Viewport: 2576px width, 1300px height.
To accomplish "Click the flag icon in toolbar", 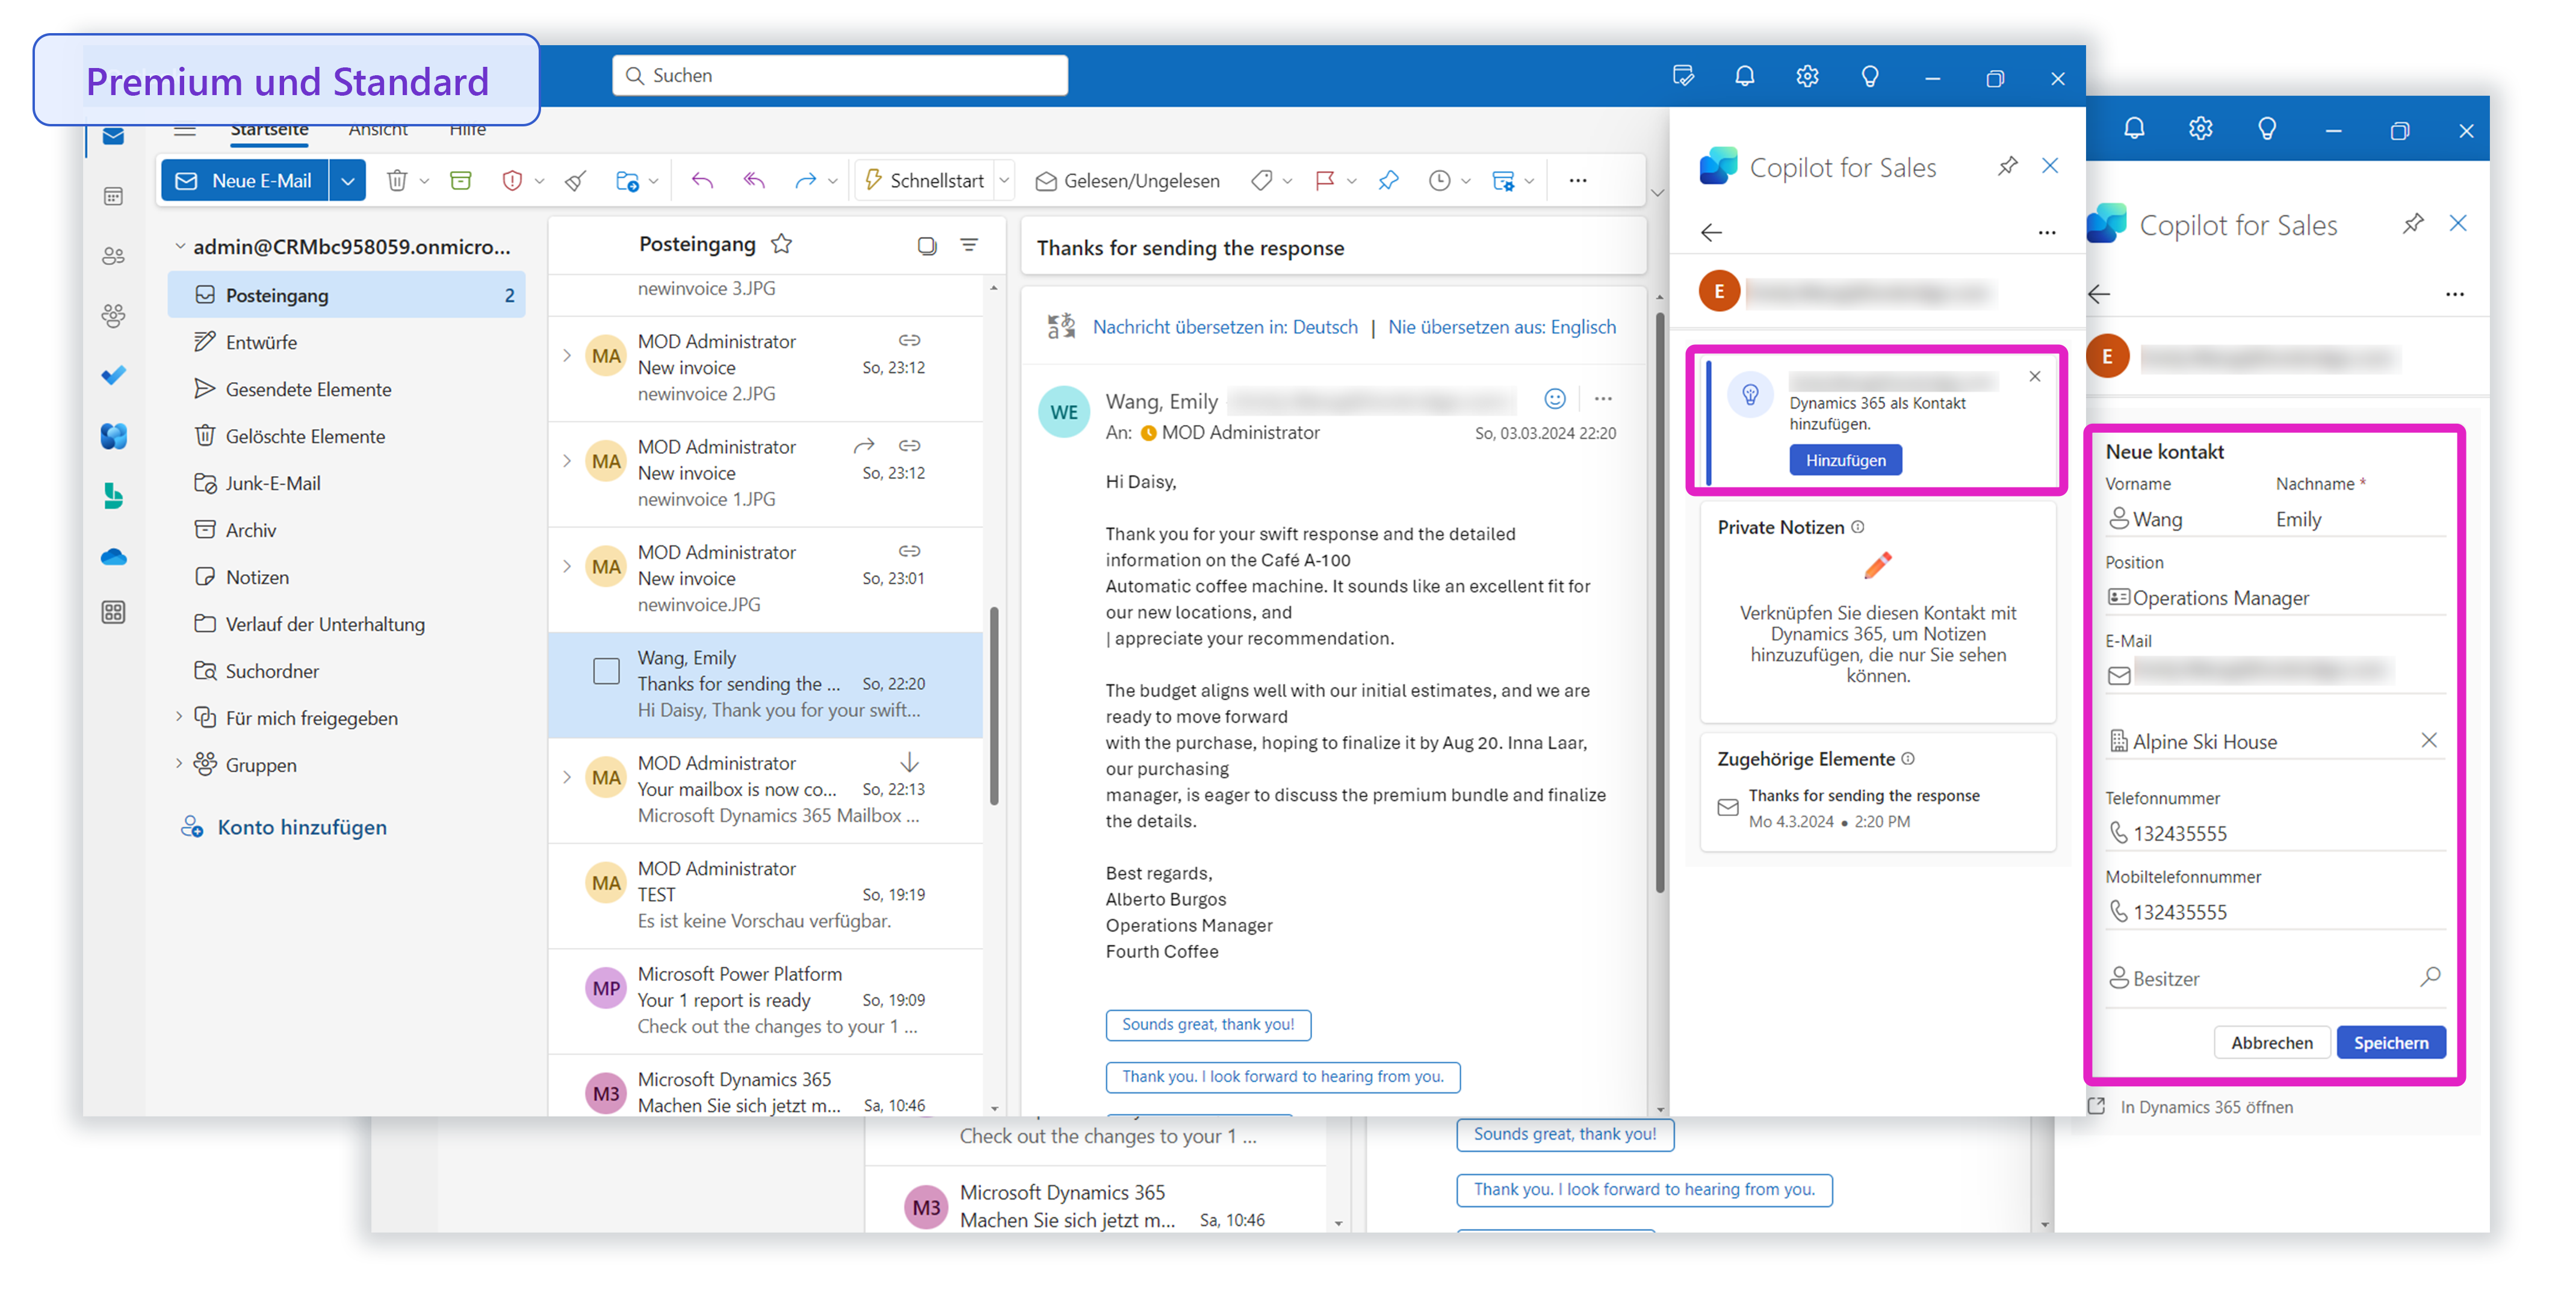I will point(1325,181).
